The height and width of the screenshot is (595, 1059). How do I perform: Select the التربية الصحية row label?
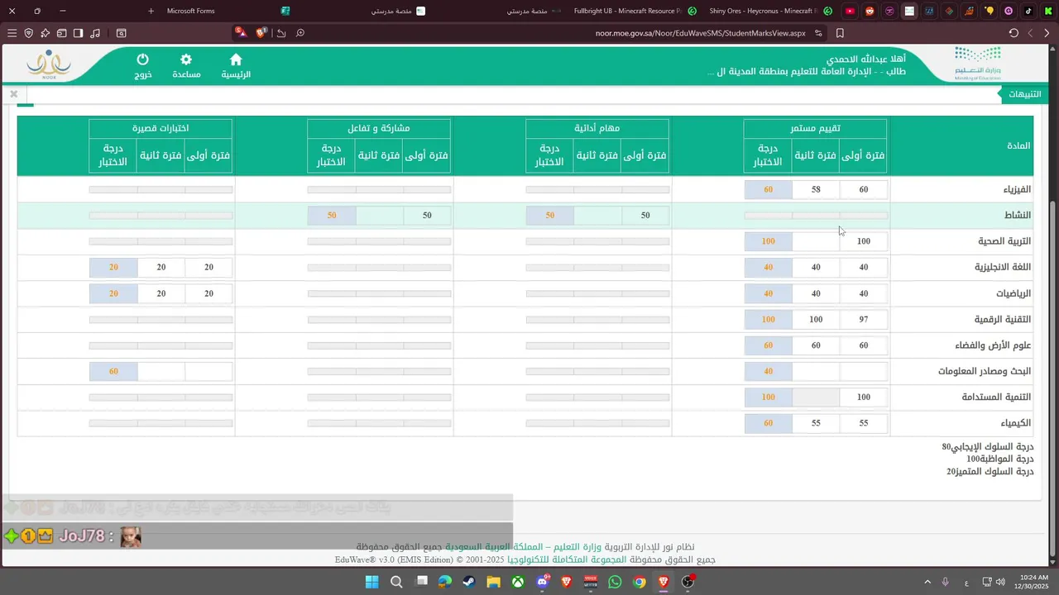pos(1005,241)
